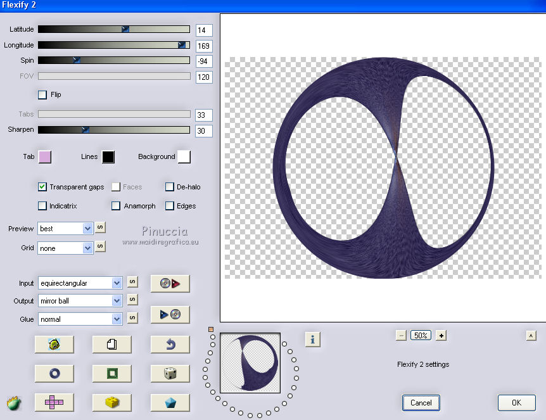The height and width of the screenshot is (420, 546).
Task: Click the Tabs value field
Action: click(x=204, y=115)
